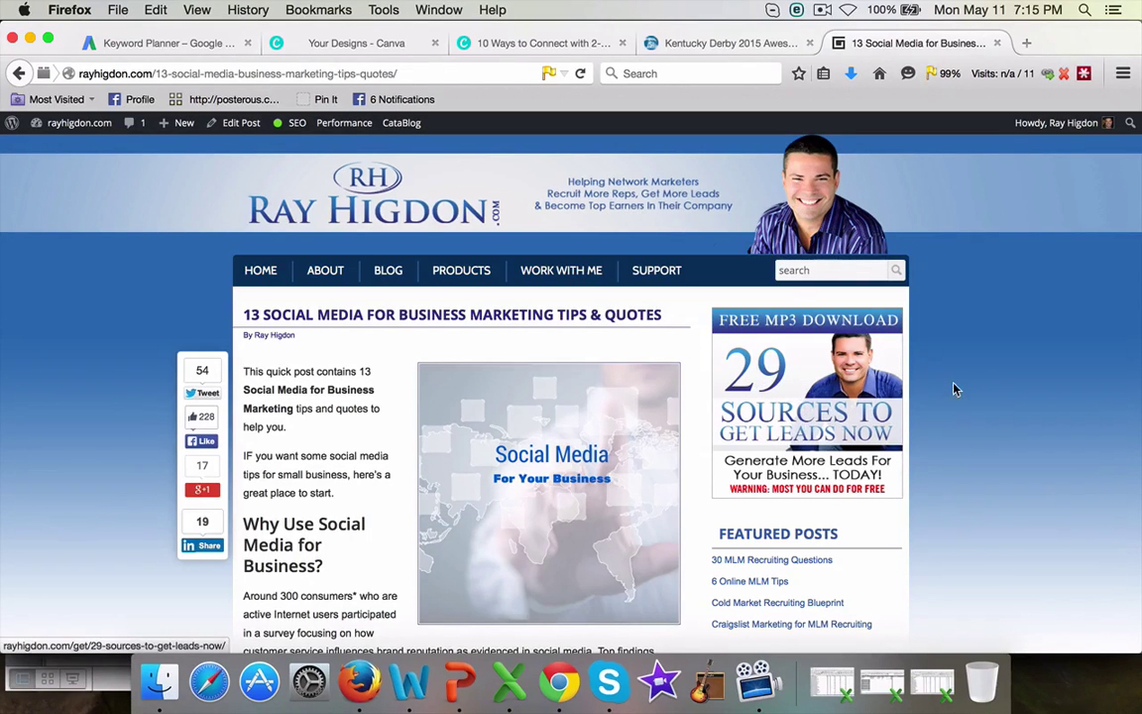Image resolution: width=1142 pixels, height=714 pixels.
Task: Open the Trash in the dock
Action: [x=981, y=682]
